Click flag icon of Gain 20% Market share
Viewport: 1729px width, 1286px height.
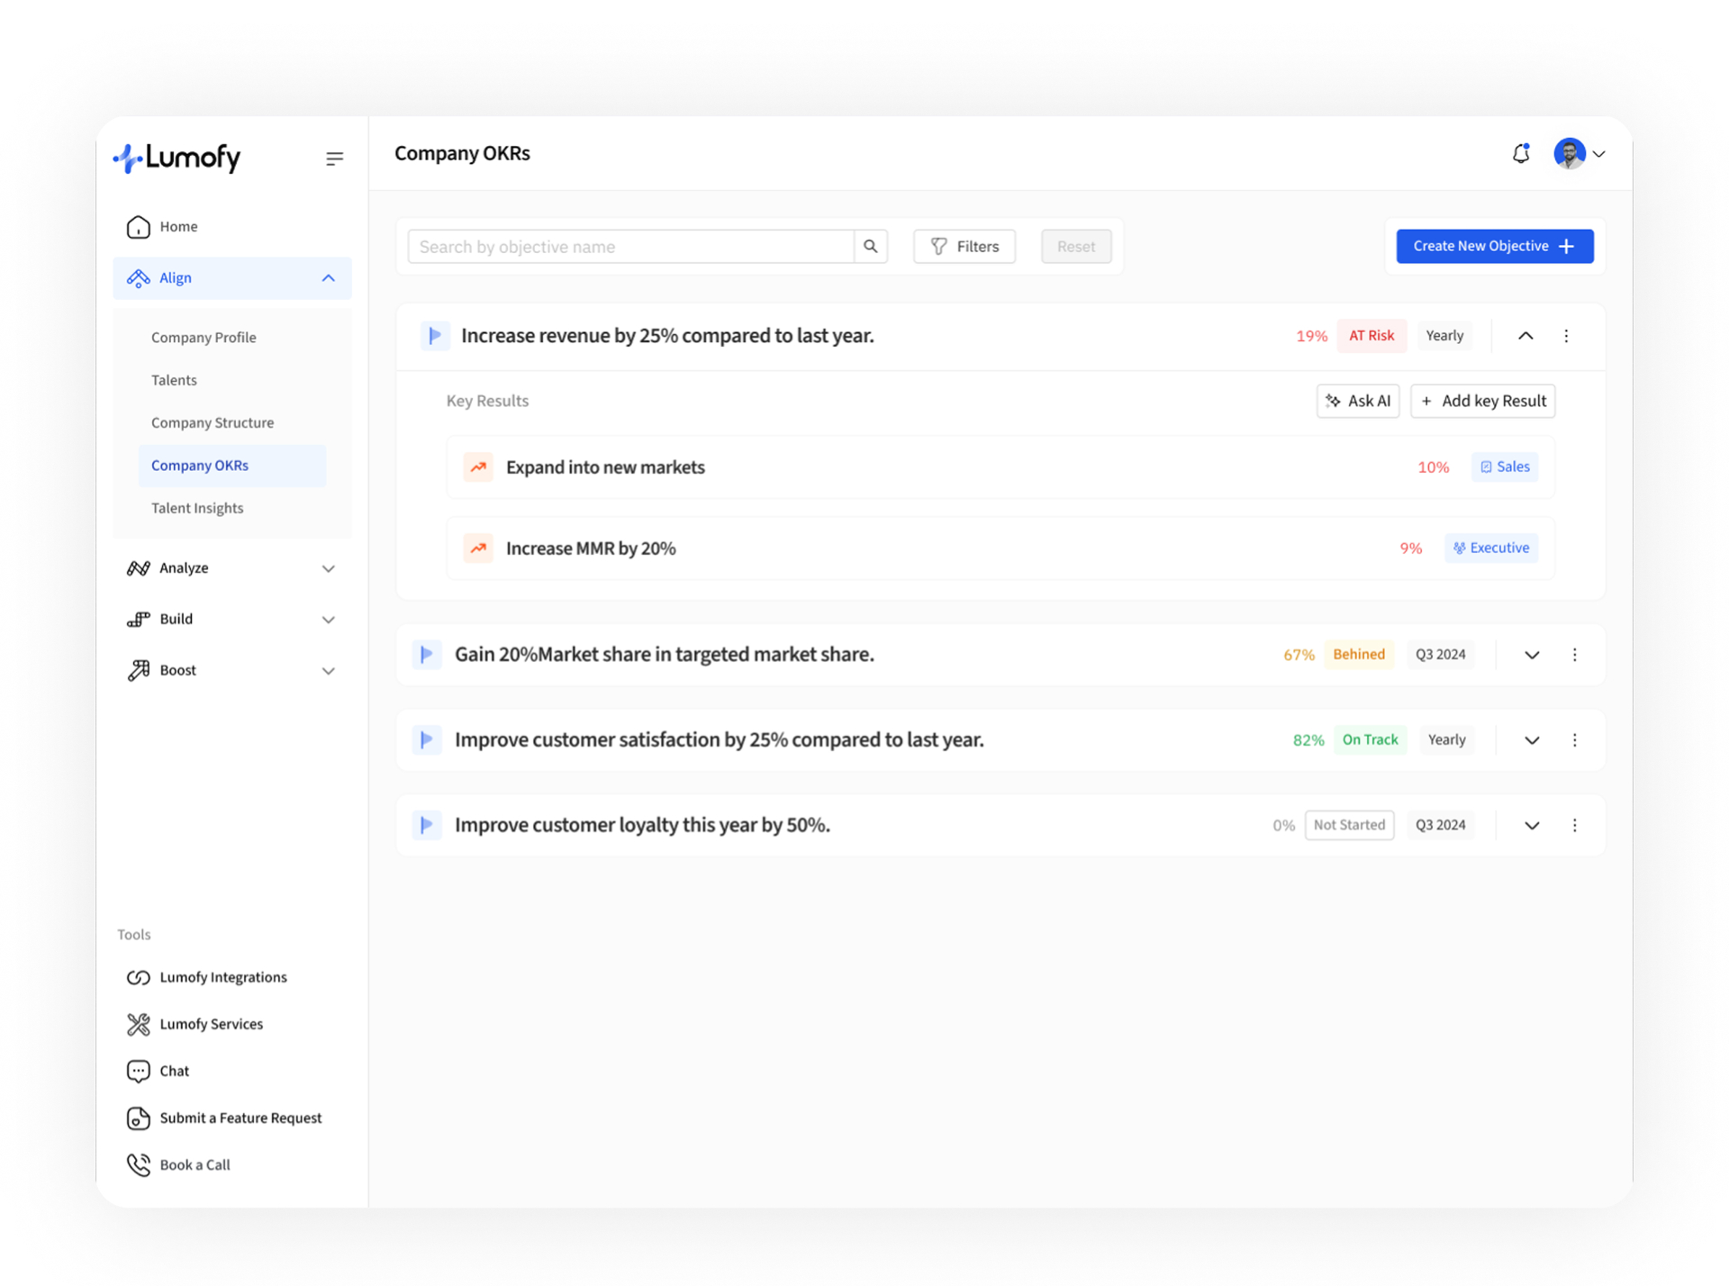coord(427,655)
